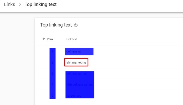The image size is (183, 105).
Task: Select the rank 5 number cell
Action: pyautogui.click(x=52, y=95)
